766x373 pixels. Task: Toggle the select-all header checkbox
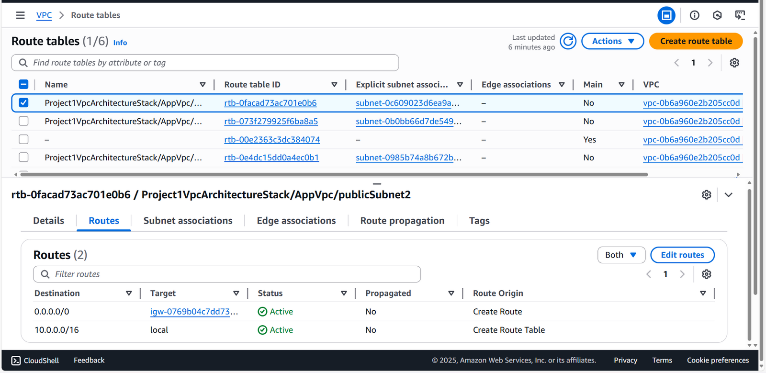click(x=23, y=85)
